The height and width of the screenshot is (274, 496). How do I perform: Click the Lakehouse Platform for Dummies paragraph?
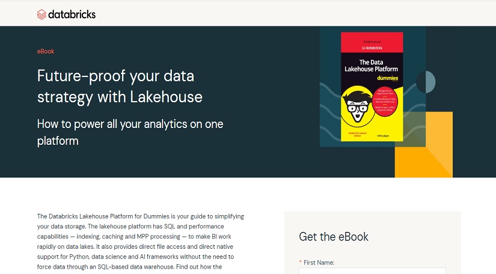(x=141, y=242)
